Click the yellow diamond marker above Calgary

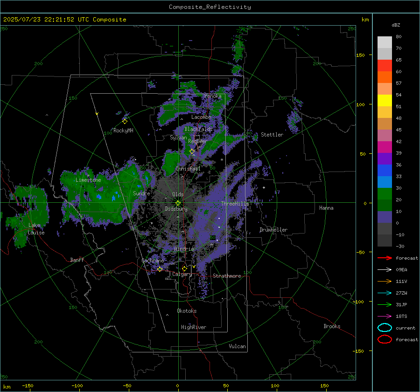click(184, 268)
